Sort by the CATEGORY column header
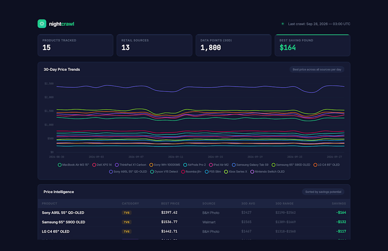The height and width of the screenshot is (251, 388). point(131,203)
